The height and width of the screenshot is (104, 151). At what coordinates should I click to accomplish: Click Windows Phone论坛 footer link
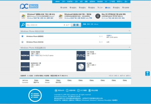coord(104,100)
